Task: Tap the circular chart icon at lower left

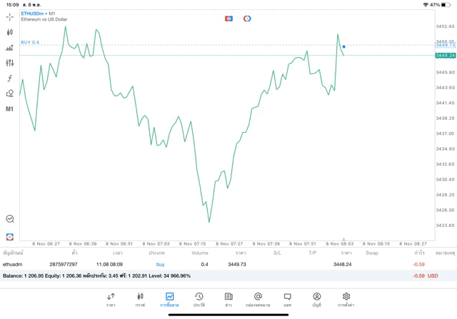Action: point(10,219)
